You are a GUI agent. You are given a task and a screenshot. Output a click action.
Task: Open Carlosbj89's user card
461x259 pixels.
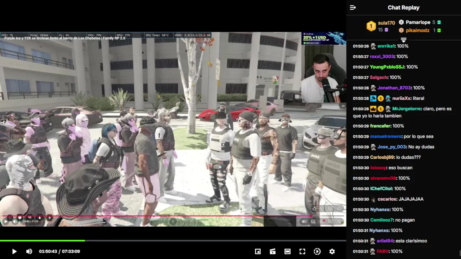[382, 157]
